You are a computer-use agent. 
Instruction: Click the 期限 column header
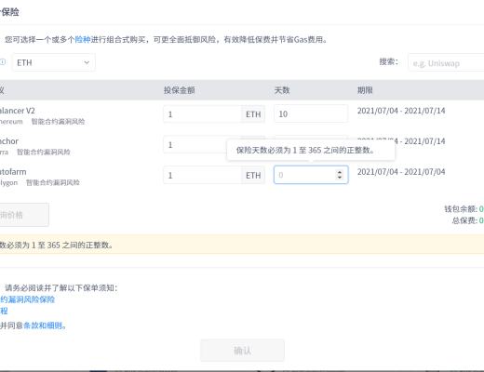coord(365,90)
